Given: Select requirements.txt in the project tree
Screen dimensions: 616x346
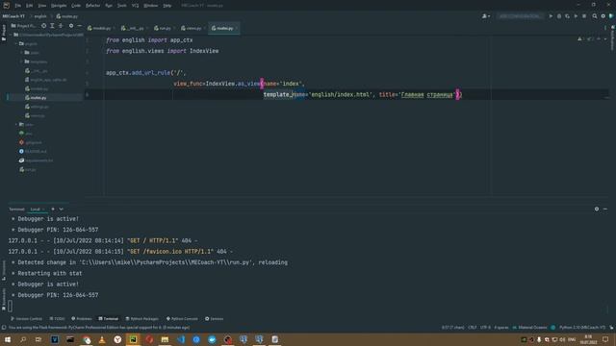Looking at the screenshot, I should click(x=36, y=161).
